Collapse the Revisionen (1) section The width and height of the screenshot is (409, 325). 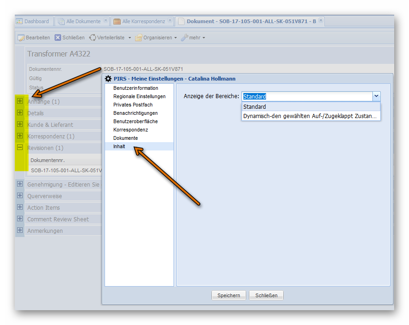20,147
